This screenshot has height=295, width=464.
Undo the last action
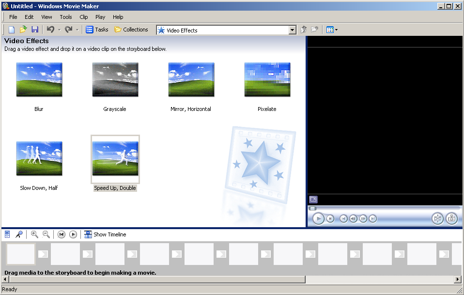pos(50,30)
